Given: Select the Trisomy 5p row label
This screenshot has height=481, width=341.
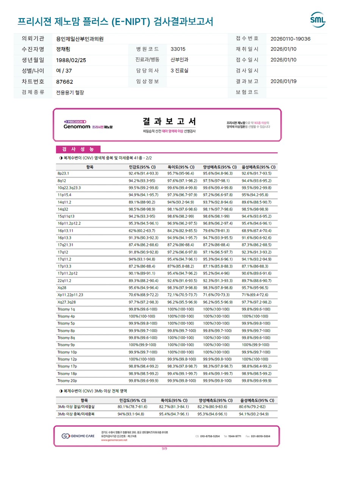Looking at the screenshot, I should click(x=66, y=323).
